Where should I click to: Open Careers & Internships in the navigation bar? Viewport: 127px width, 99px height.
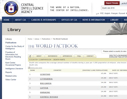pyautogui.click(x=44, y=20)
